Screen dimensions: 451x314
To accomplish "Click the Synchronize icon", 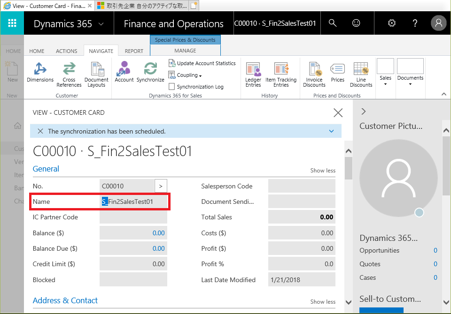I will click(150, 72).
